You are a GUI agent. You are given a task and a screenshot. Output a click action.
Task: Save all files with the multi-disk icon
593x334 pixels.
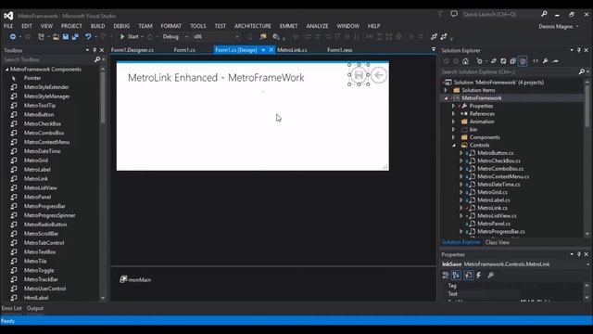point(75,37)
